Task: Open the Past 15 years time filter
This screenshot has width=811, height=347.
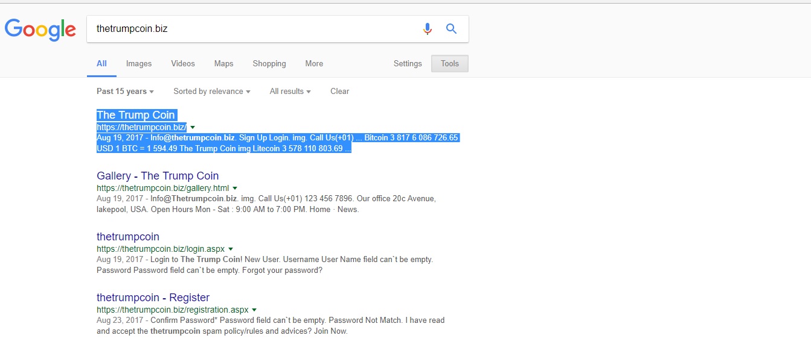Action: pyautogui.click(x=125, y=91)
